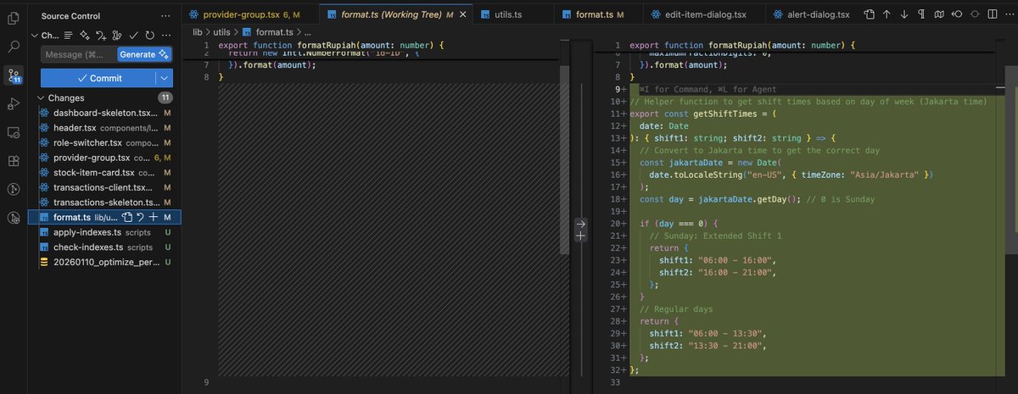The width and height of the screenshot is (1018, 394).
Task: Open Source Control view with 11 badge
Action: click(x=14, y=75)
